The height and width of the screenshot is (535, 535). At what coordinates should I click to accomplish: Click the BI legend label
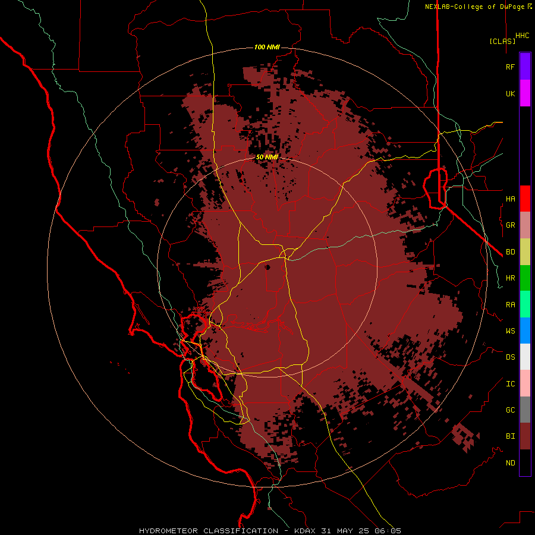click(x=510, y=436)
